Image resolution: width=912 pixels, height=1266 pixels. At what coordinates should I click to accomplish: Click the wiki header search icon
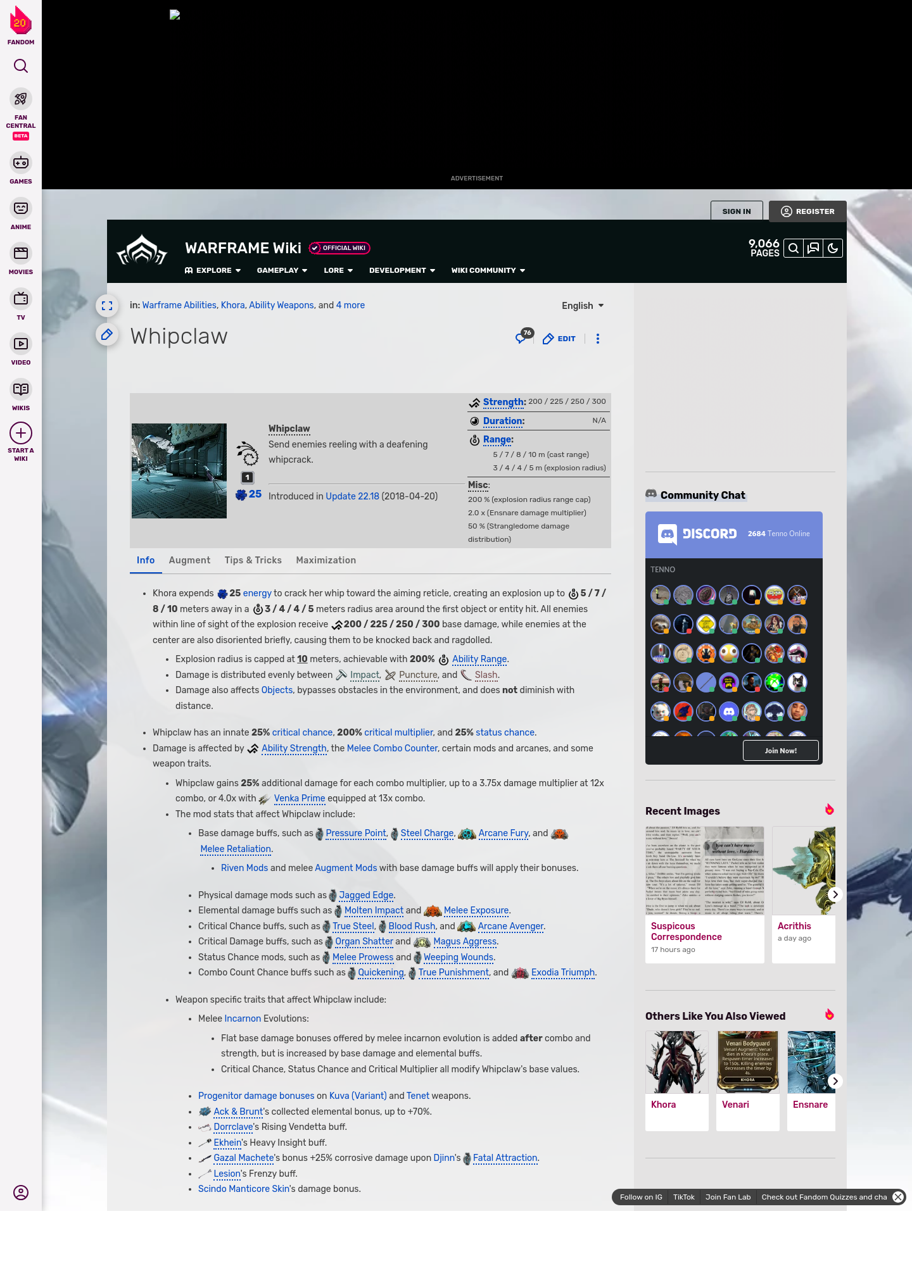[793, 248]
